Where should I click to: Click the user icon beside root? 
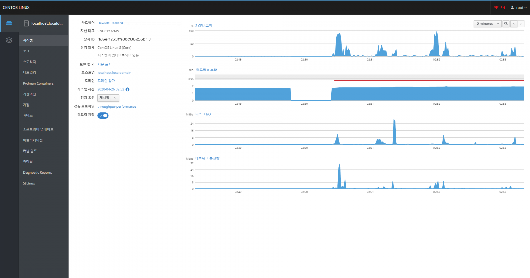(x=512, y=8)
